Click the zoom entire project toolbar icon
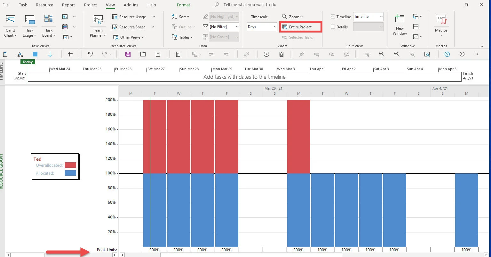This screenshot has width=491, height=257. 427,54
